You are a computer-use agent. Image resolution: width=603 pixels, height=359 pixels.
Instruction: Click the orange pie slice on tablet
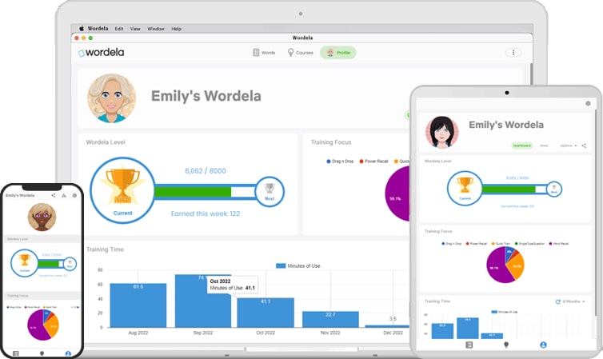coord(516,266)
